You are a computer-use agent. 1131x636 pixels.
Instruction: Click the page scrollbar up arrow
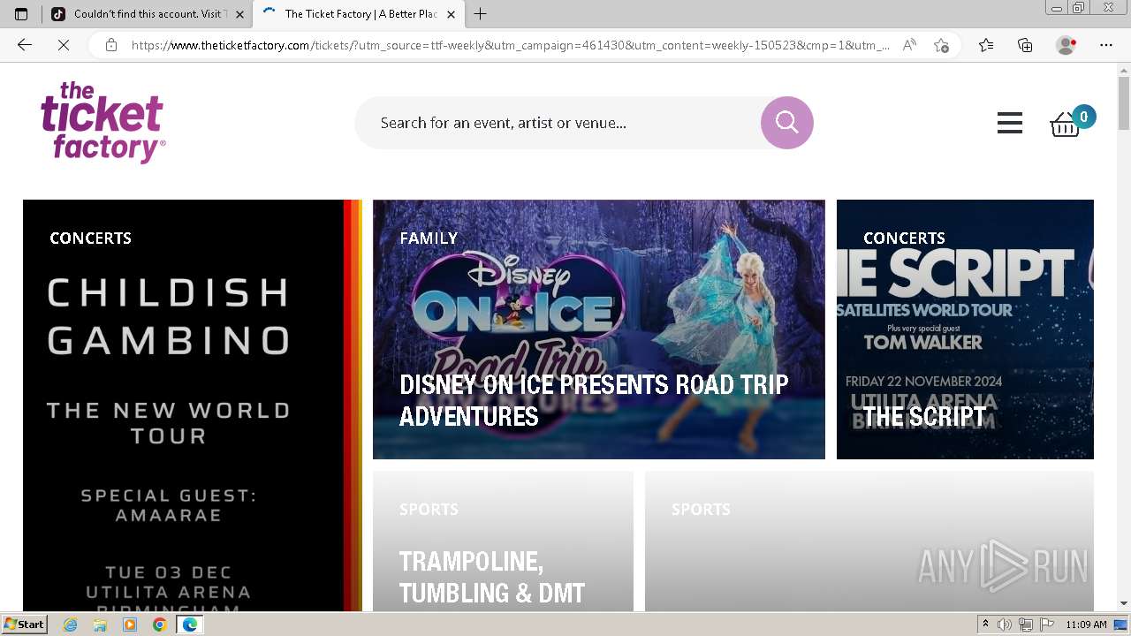pyautogui.click(x=1124, y=69)
